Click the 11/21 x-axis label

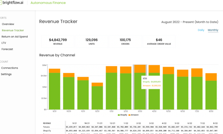tap(83, 111)
